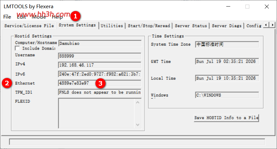The height and width of the screenshot is (149, 277).
Task: Open the Mode menu
Action: 39,17
